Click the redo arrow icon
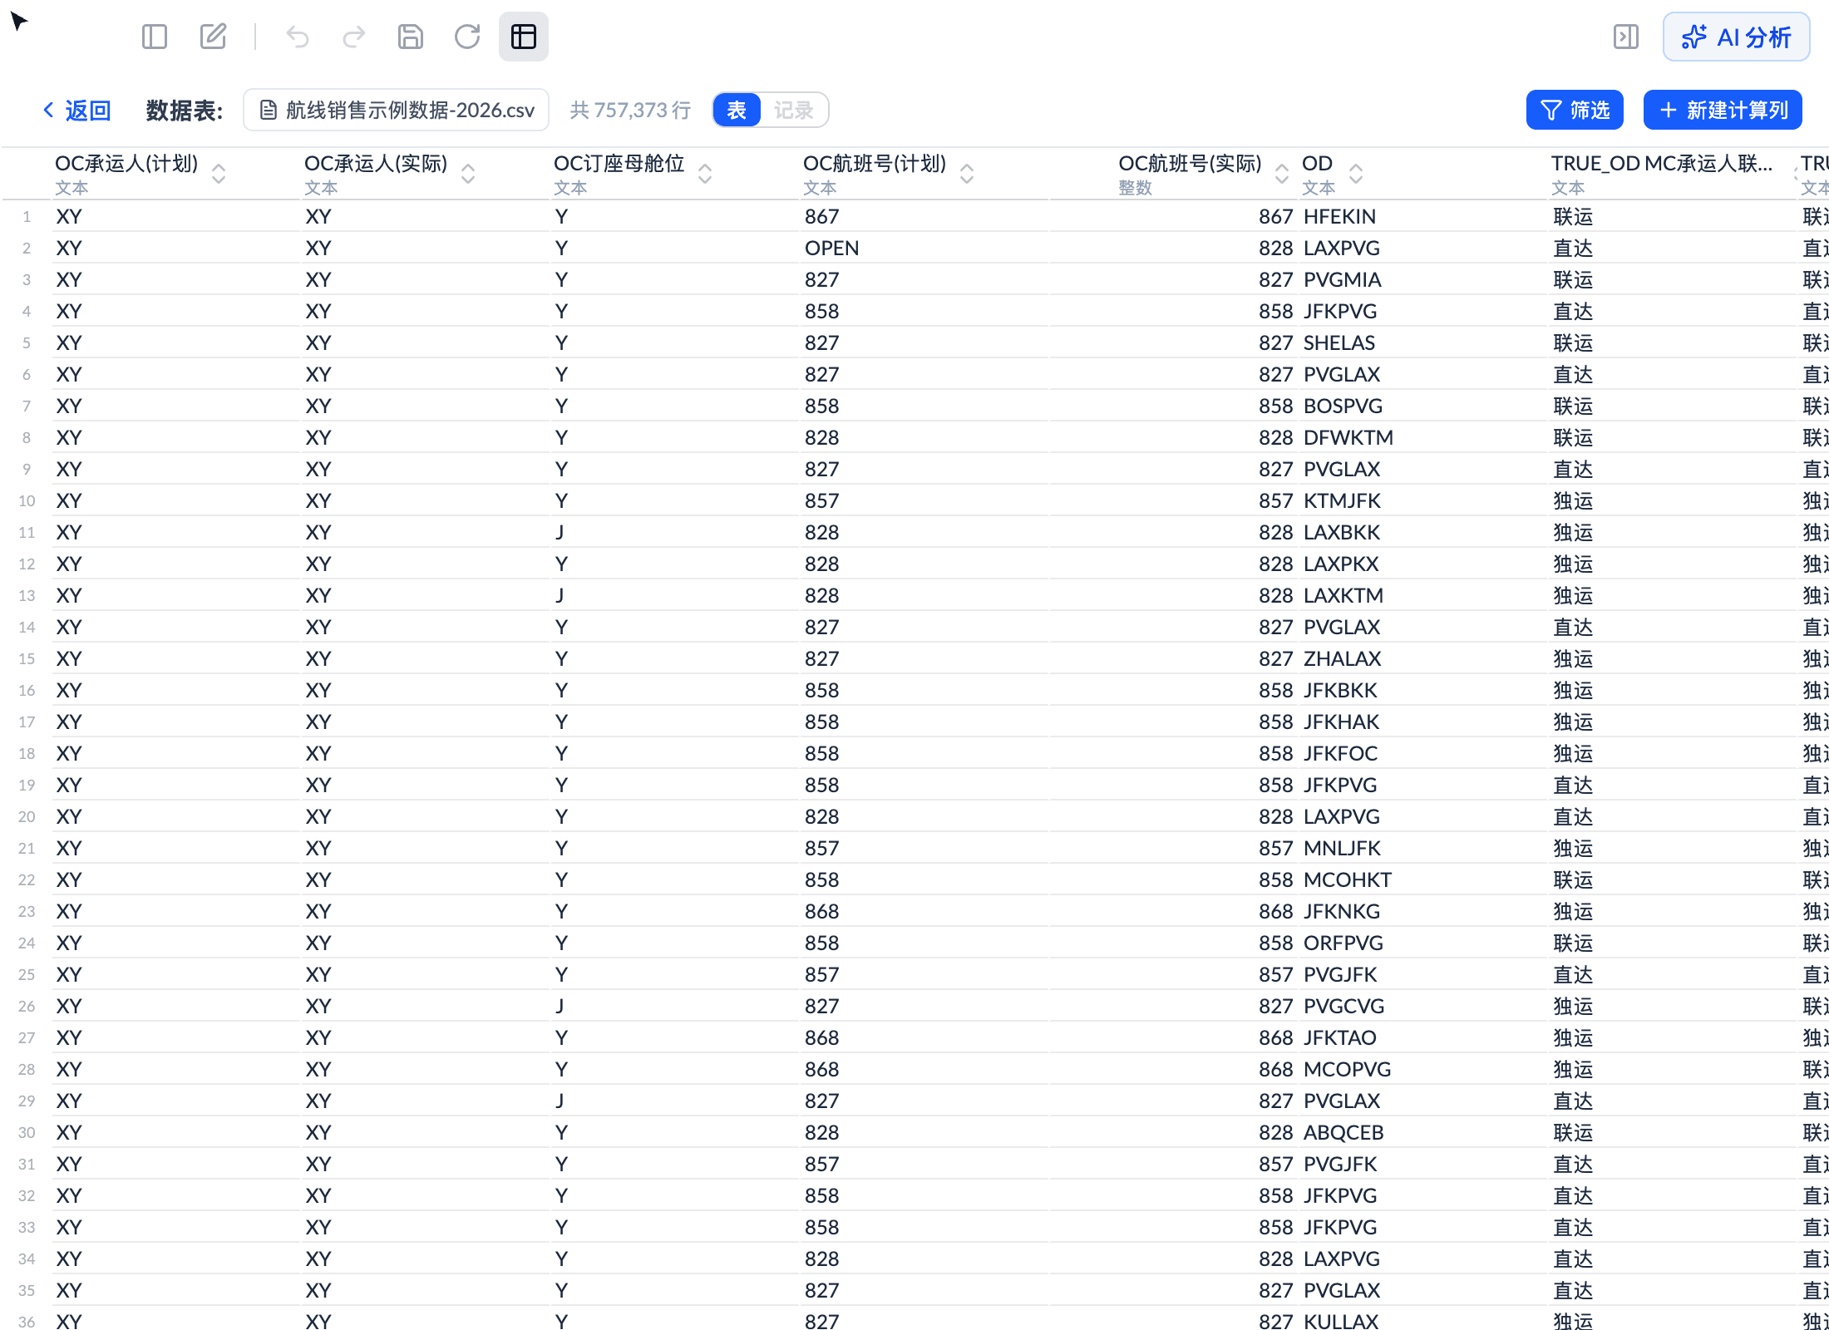1829x1330 pixels. (x=354, y=37)
